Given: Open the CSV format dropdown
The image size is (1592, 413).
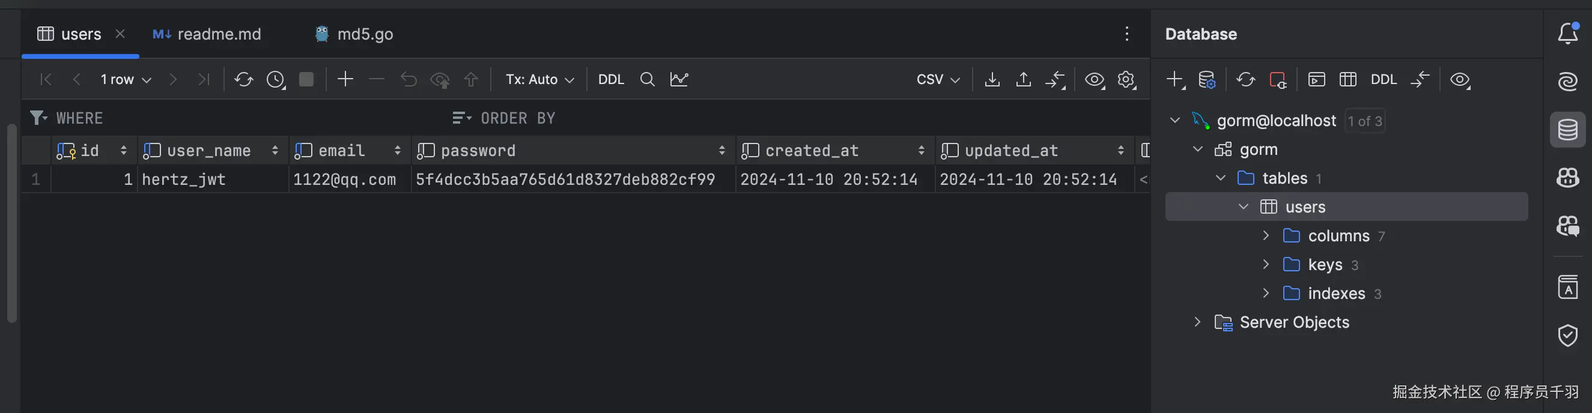Looking at the screenshot, I should pyautogui.click(x=938, y=80).
